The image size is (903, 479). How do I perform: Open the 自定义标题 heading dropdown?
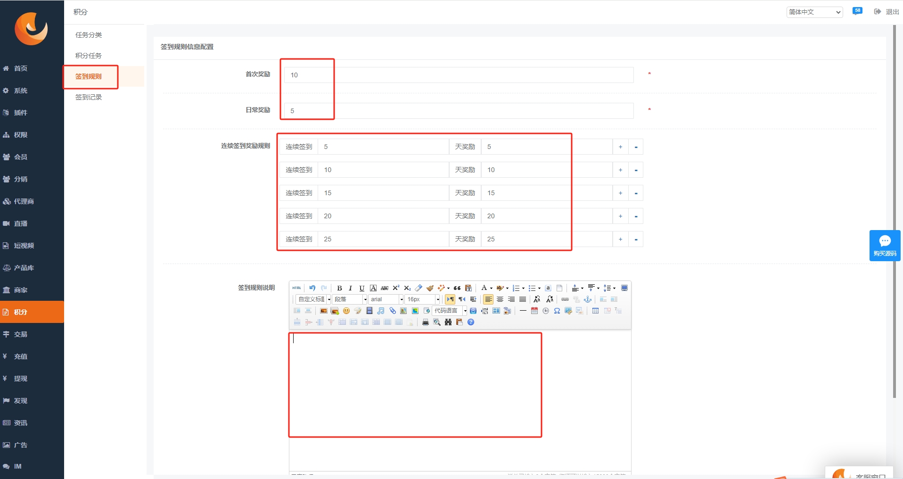point(313,299)
